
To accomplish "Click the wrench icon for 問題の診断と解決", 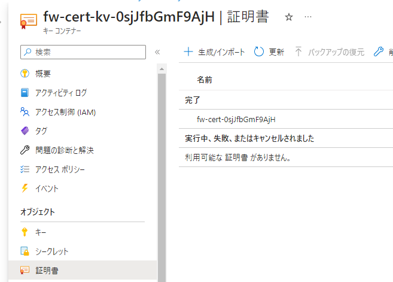I will 25,150.
